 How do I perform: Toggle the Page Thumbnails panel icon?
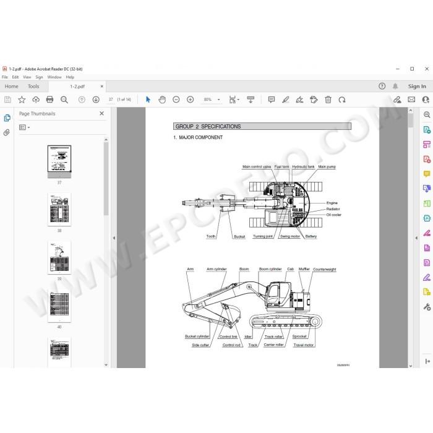[x=7, y=118]
